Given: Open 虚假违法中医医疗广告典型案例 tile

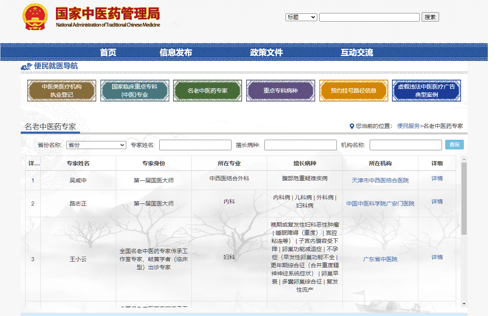Looking at the screenshot, I should (427, 91).
